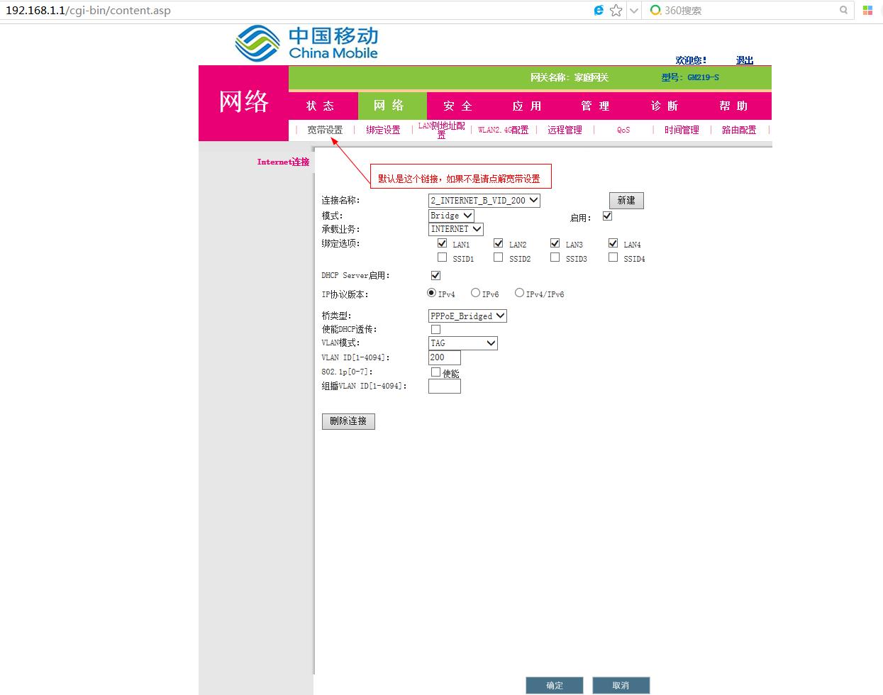Disable the DHCP Server 启用 checkbox
Viewport: 883px width, 695px height.
click(x=435, y=275)
